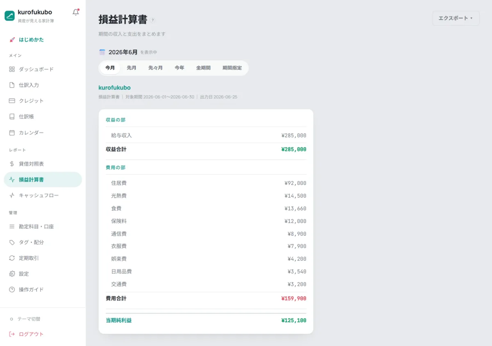Click the 娯楽費 row label

pyautogui.click(x=119, y=259)
